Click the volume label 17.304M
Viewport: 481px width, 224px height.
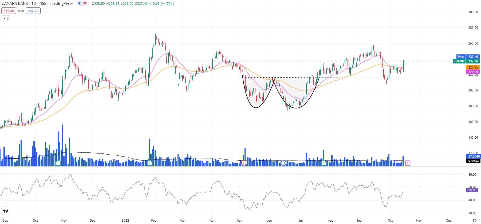point(473,156)
